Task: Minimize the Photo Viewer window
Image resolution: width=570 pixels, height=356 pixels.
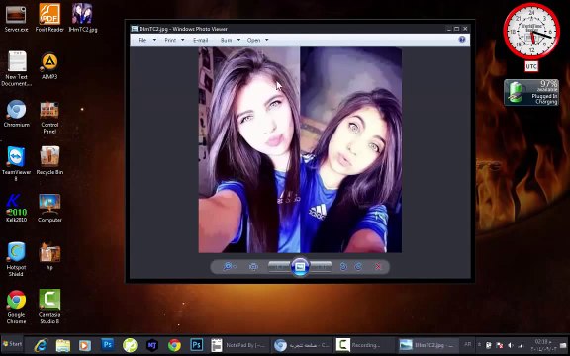Action: click(x=449, y=29)
